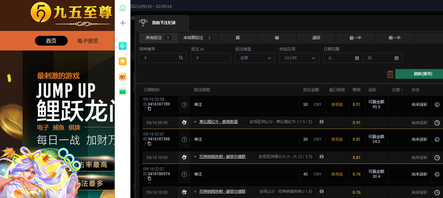The image size is (443, 198).
Task: Open the green mail envelope icon
Action: coord(123,92)
